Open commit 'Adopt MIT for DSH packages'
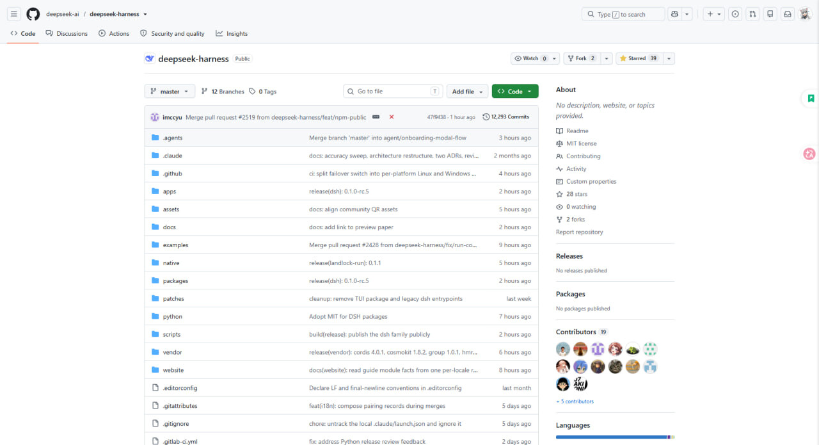Screen dimensions: 819x445 [x=348, y=317]
